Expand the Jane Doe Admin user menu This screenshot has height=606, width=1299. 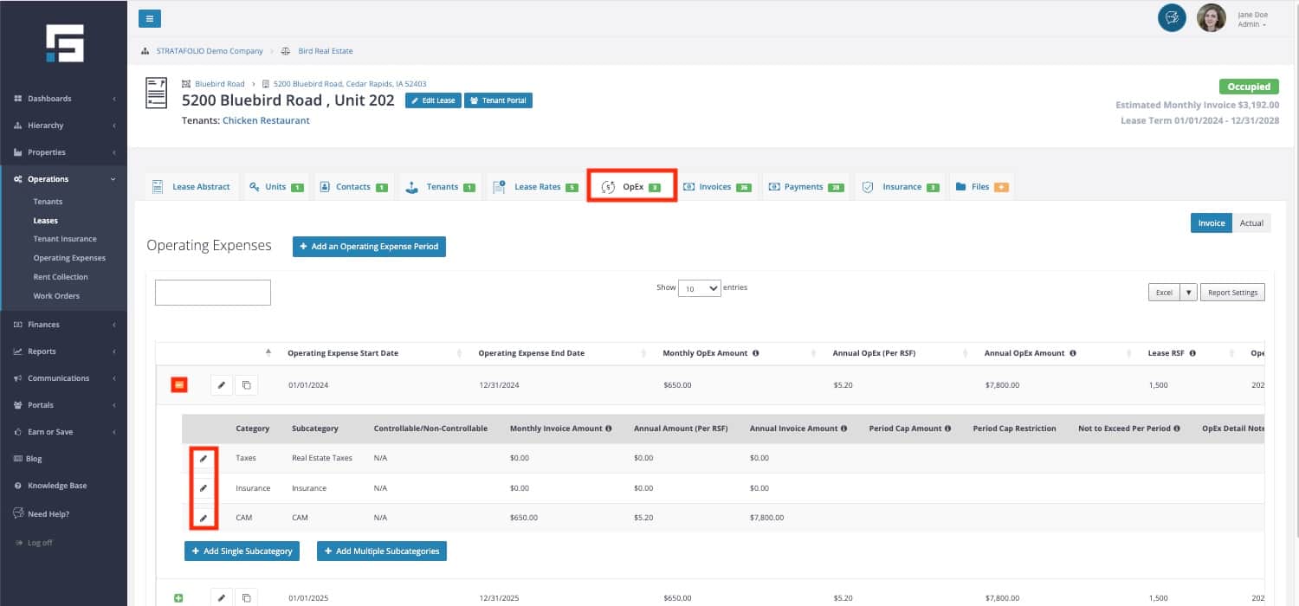(1252, 20)
